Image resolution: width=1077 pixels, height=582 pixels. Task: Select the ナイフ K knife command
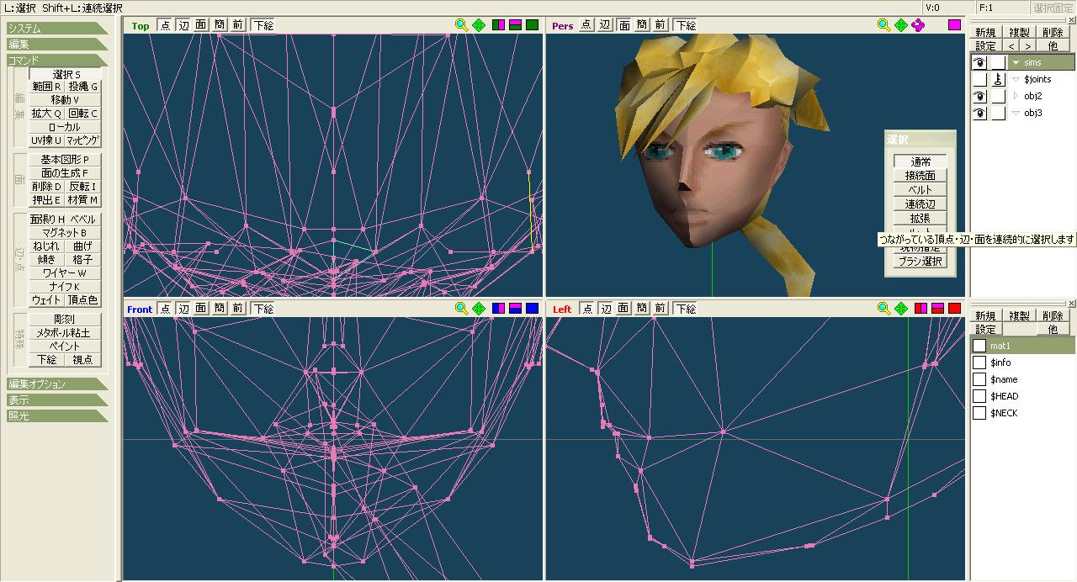65,287
